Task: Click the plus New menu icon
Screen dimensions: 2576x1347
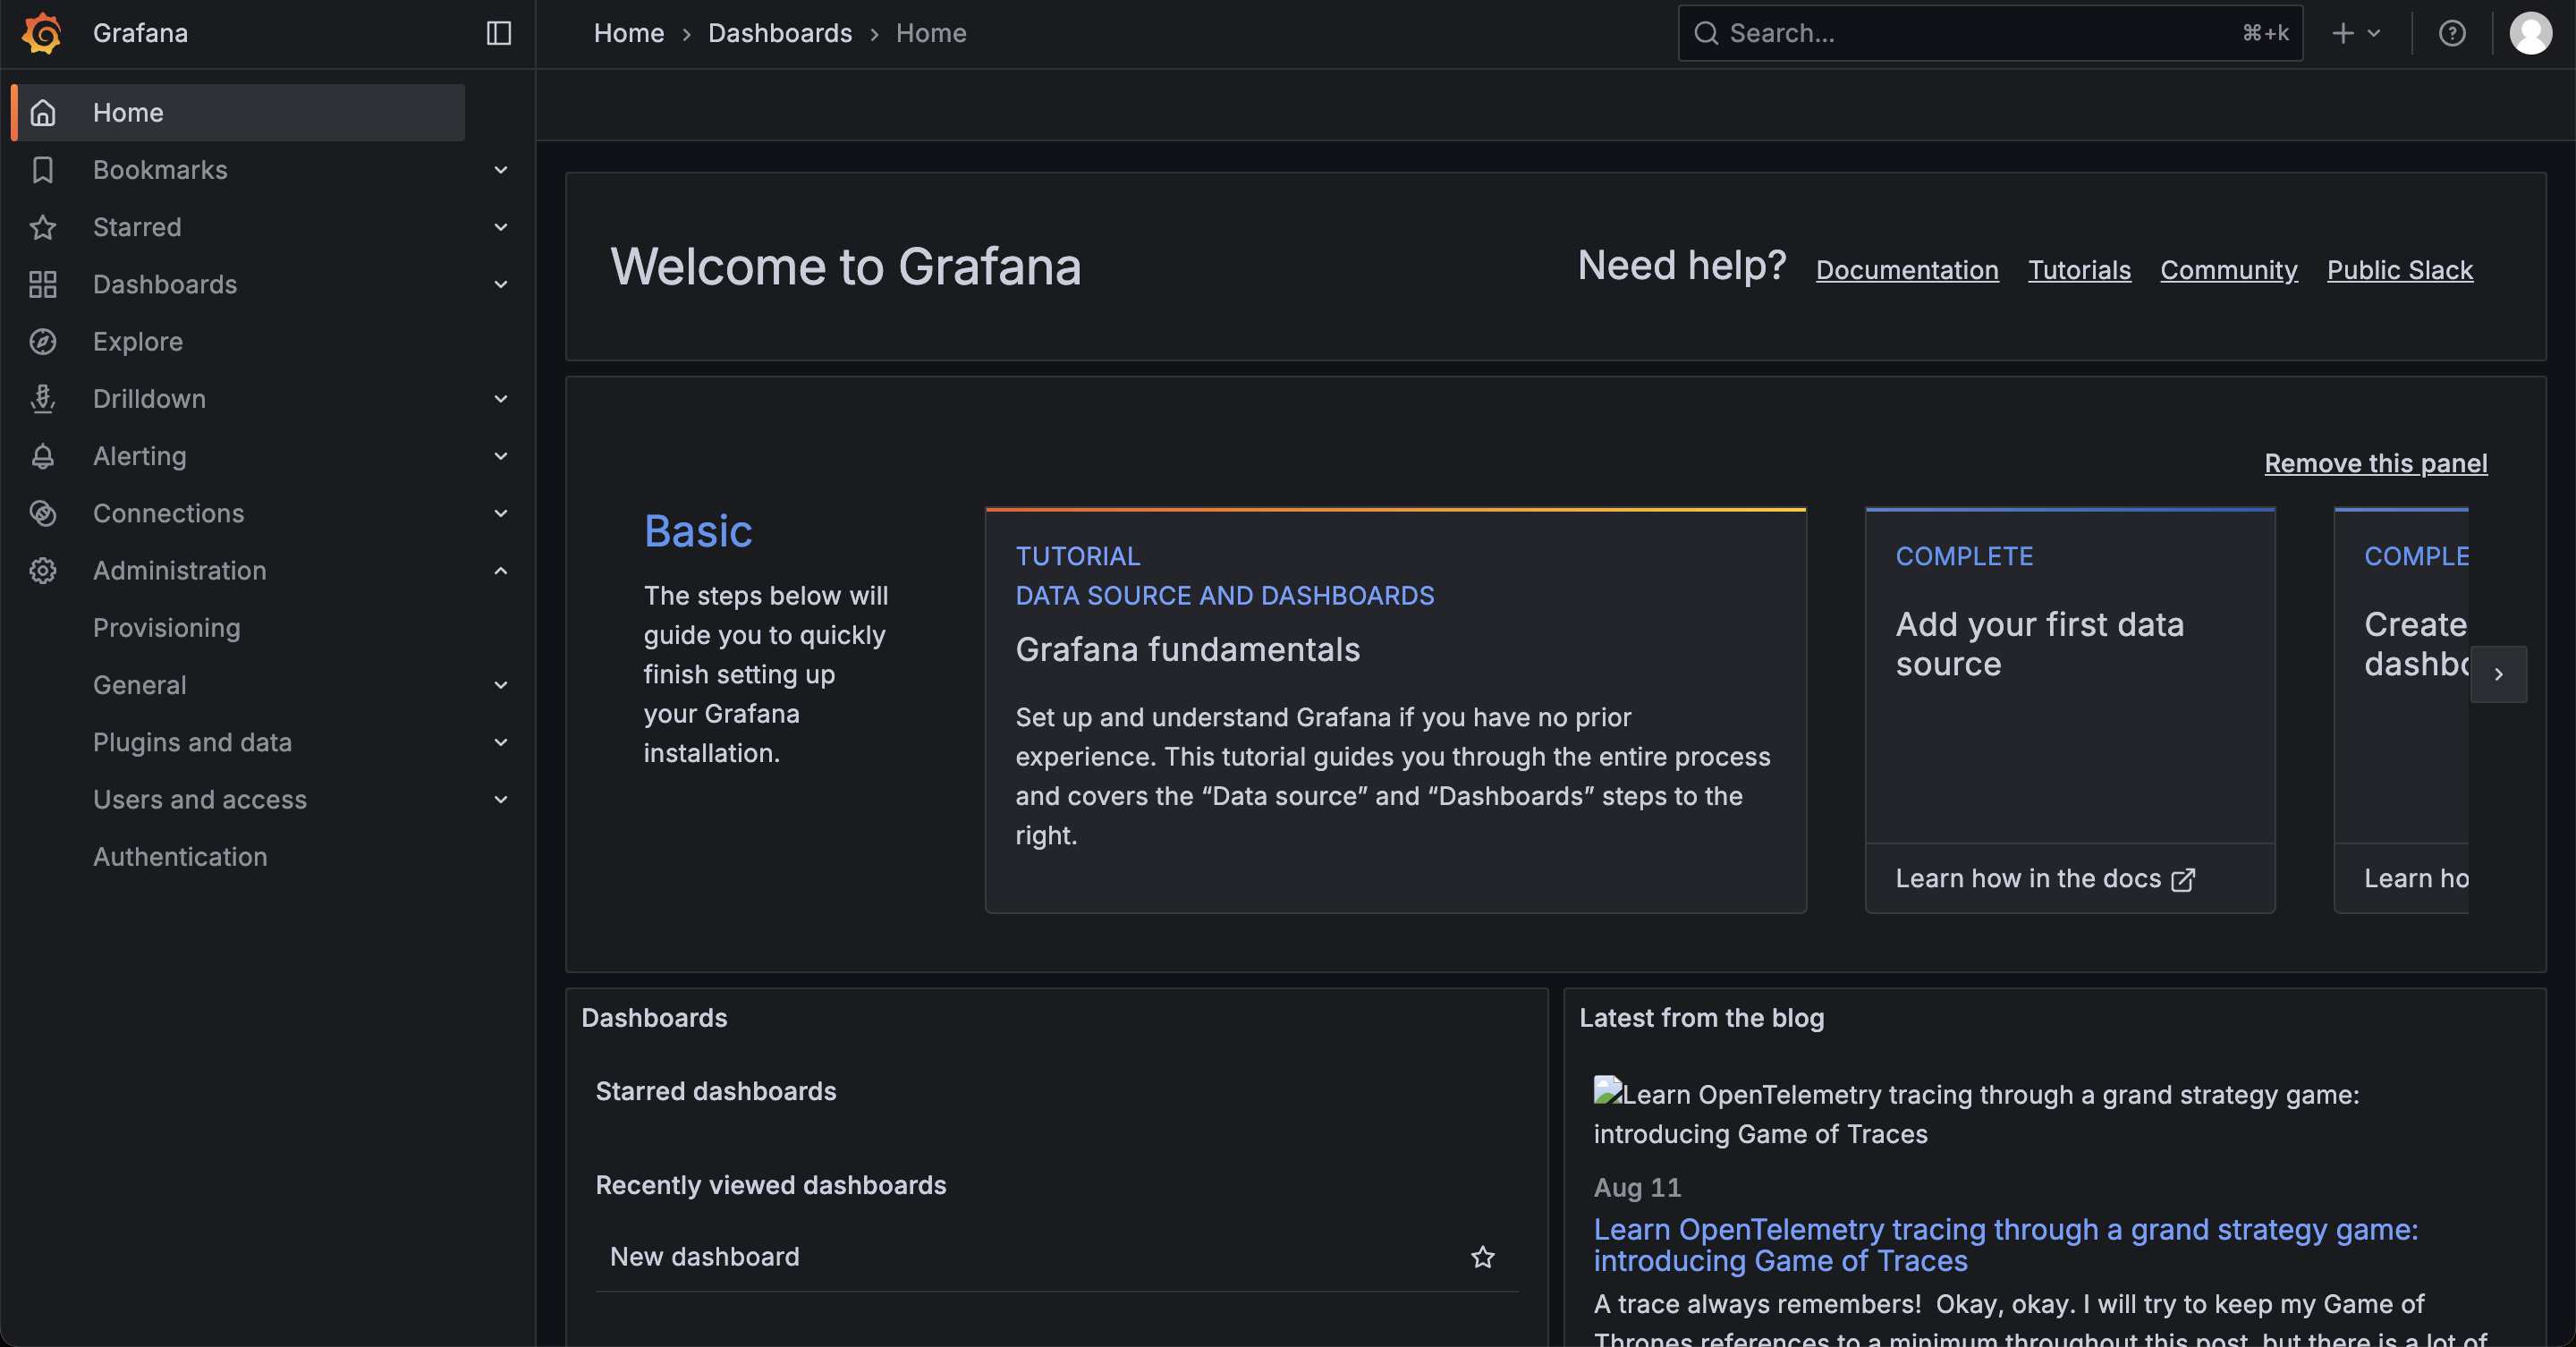Action: (2343, 33)
